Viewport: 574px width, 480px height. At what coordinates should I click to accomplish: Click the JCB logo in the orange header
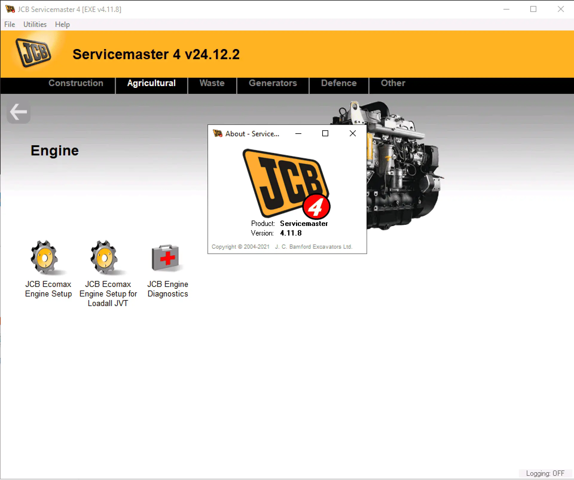[33, 53]
